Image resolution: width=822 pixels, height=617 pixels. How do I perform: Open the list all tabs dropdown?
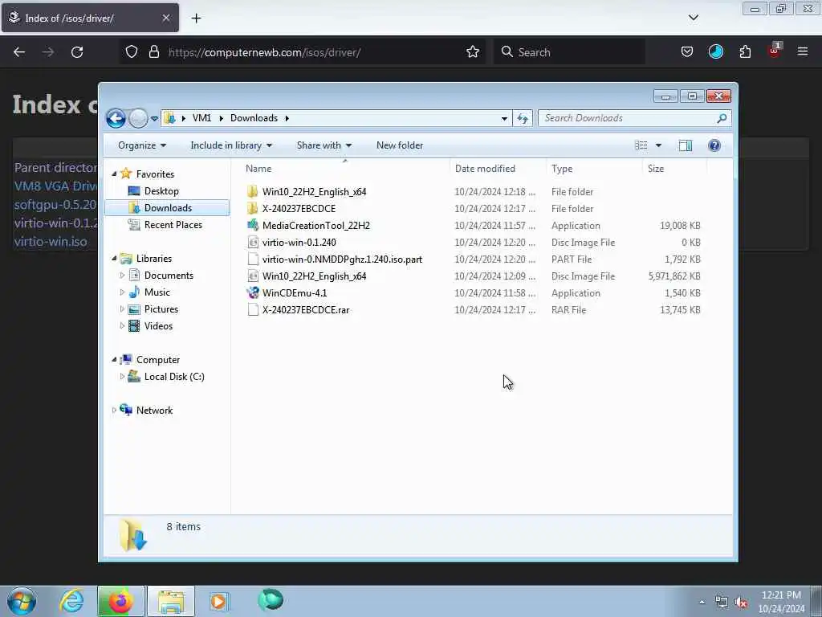693,18
